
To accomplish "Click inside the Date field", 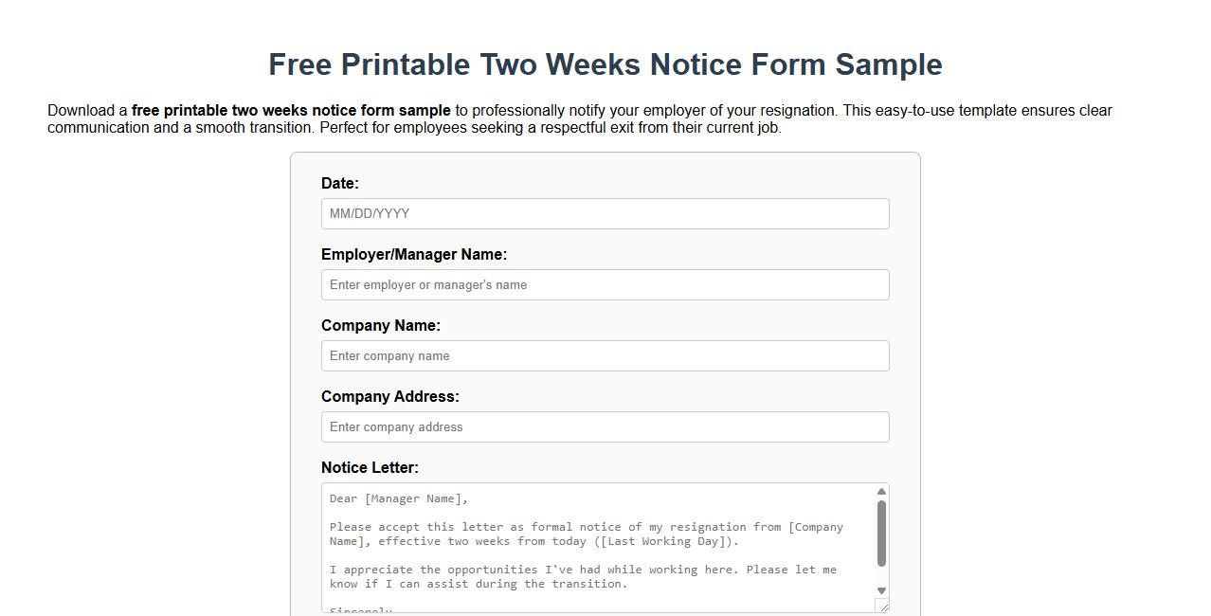I will pos(605,213).
